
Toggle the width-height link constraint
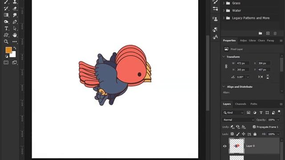tap(226, 66)
